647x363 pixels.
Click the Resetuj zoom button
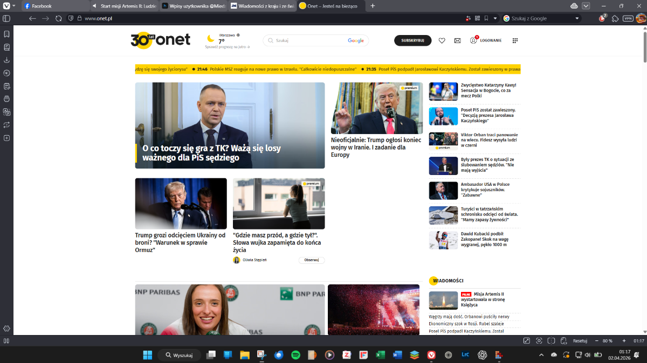[x=580, y=341]
